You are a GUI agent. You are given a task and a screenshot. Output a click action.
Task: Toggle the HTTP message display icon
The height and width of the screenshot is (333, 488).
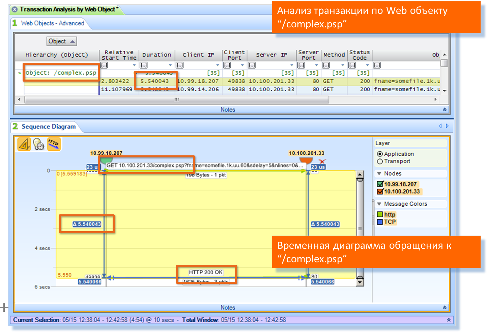54,144
